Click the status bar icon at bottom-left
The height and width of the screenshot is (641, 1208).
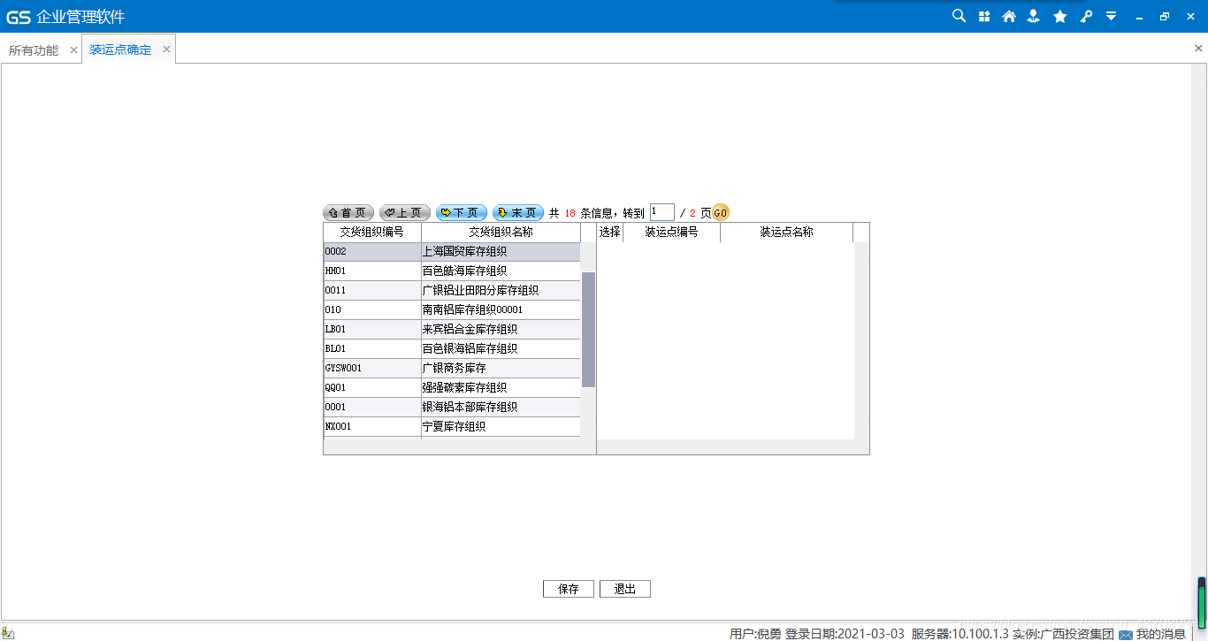coord(7,632)
